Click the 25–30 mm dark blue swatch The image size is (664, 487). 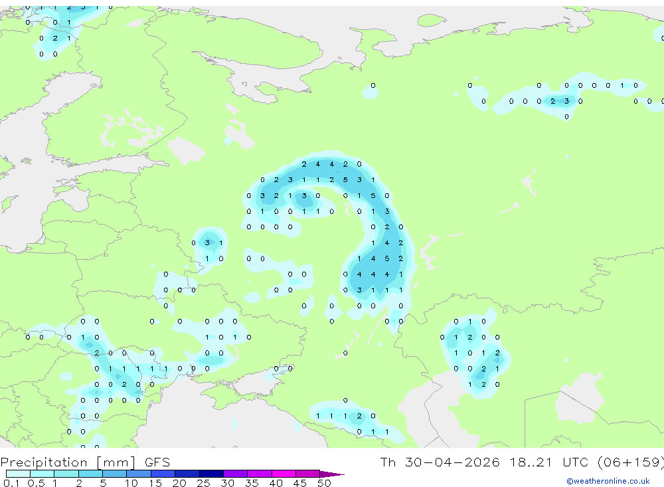211,474
